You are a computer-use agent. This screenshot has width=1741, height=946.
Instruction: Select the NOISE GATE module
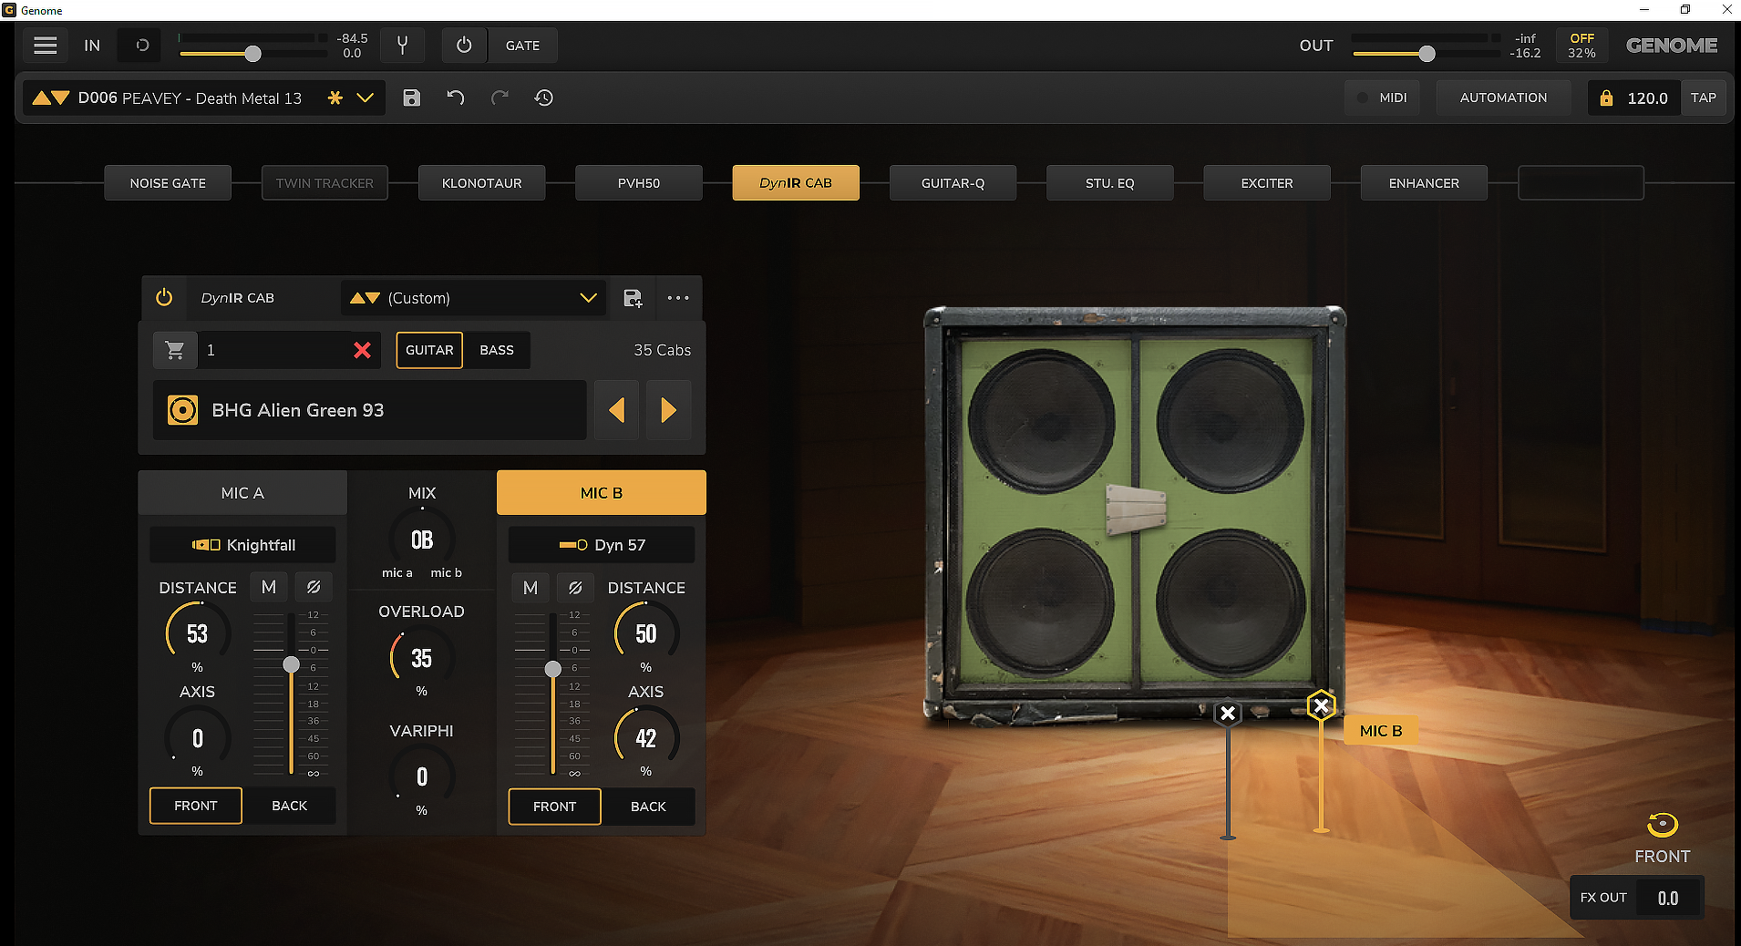168,183
